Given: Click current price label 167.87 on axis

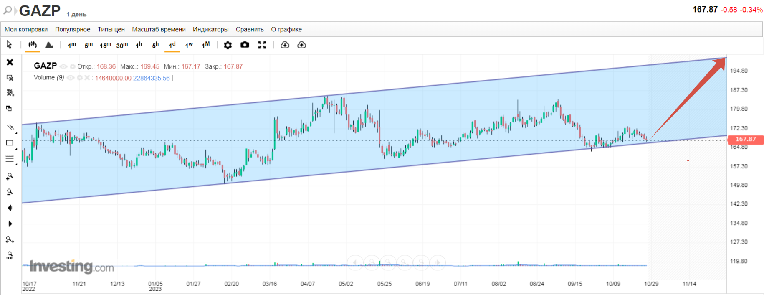Looking at the screenshot, I should (746, 139).
